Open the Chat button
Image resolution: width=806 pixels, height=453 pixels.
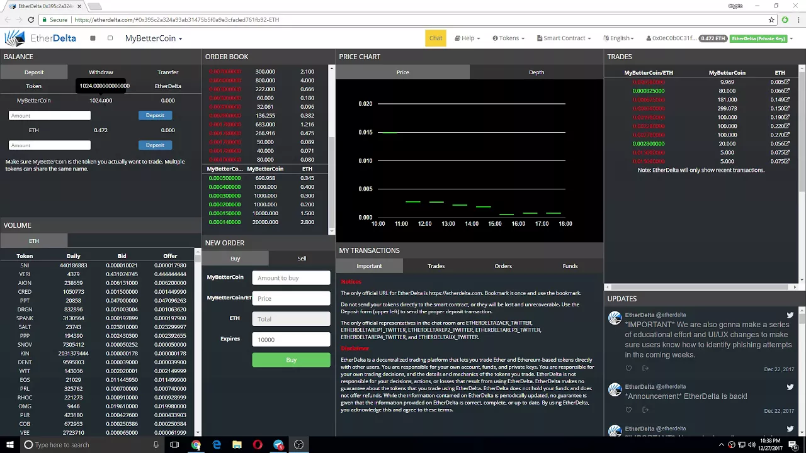(x=436, y=38)
